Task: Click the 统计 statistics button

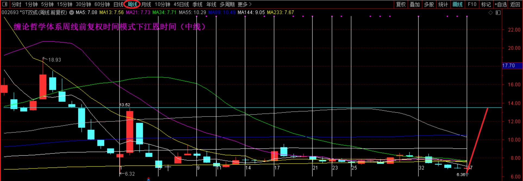Action: [443, 4]
